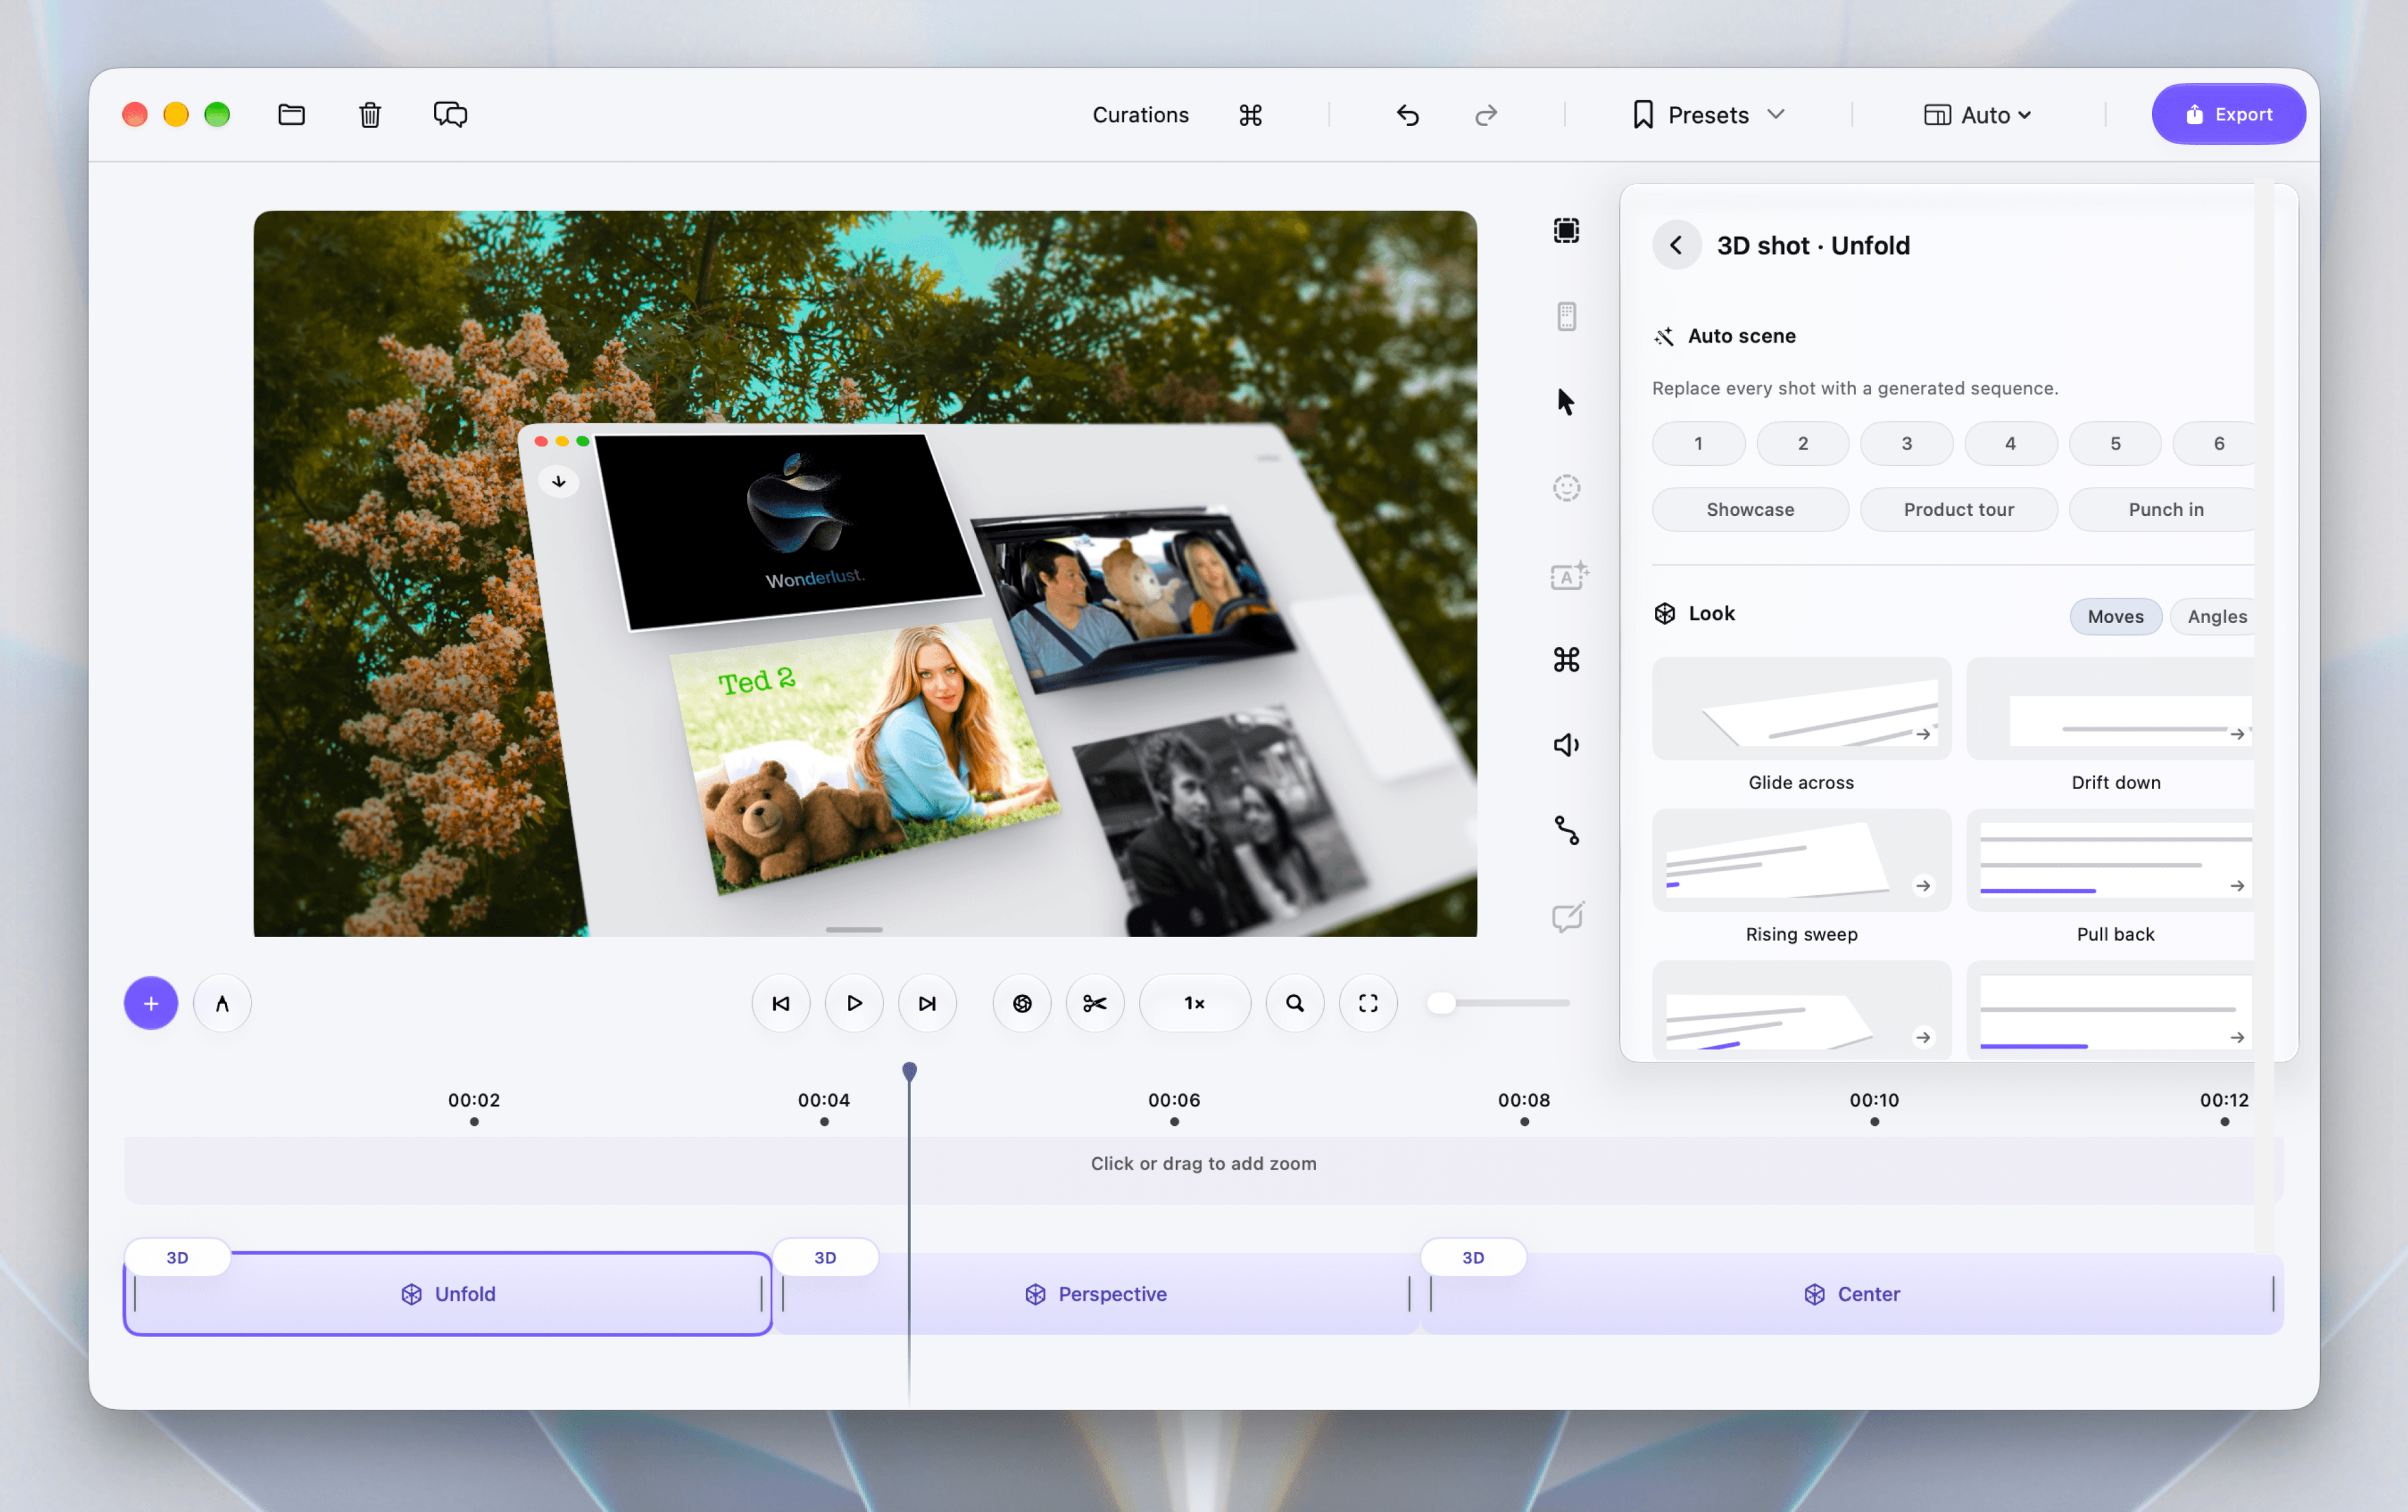Open the feedback chat bubbles icon
This screenshot has height=1512, width=2408.
(450, 115)
